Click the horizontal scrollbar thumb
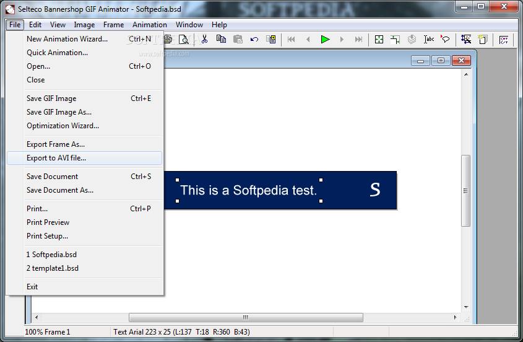The height and width of the screenshot is (342, 523). tap(246, 317)
